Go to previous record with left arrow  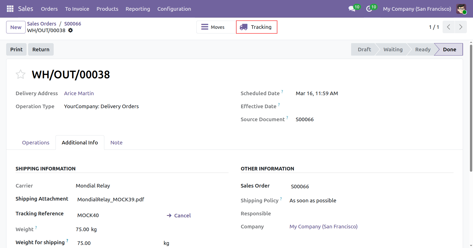[x=448, y=27]
